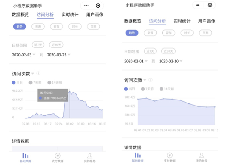Screen dimensions: 228x165
Task: Toggle the 当日 legend series in the right chart
Action: click(129, 89)
